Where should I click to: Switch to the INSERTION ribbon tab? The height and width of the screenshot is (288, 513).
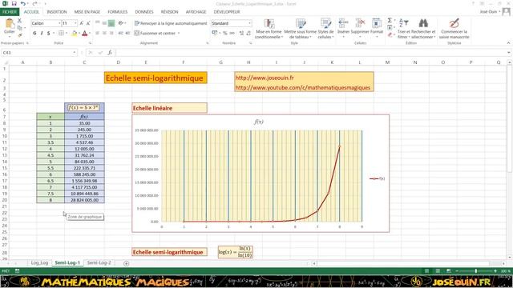coord(57,12)
